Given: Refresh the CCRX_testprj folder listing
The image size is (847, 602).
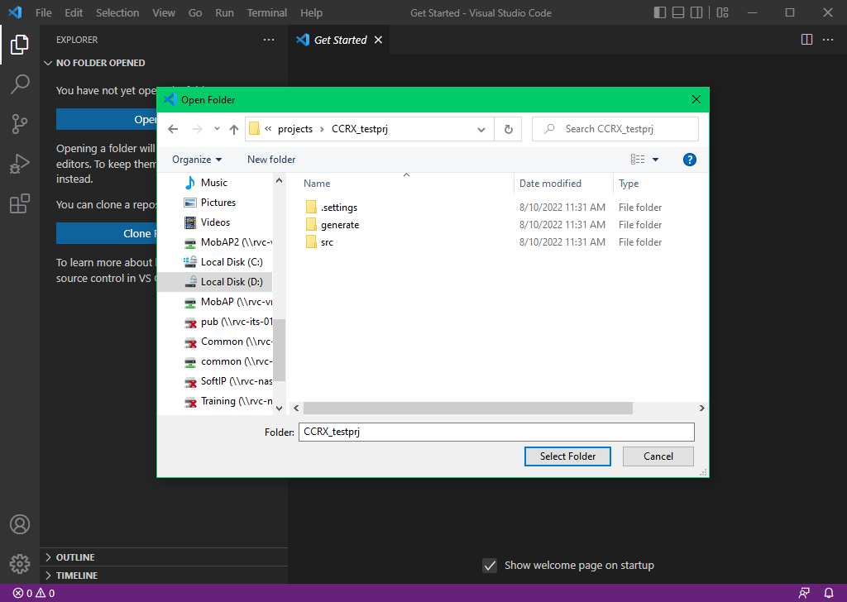Looking at the screenshot, I should pyautogui.click(x=509, y=129).
